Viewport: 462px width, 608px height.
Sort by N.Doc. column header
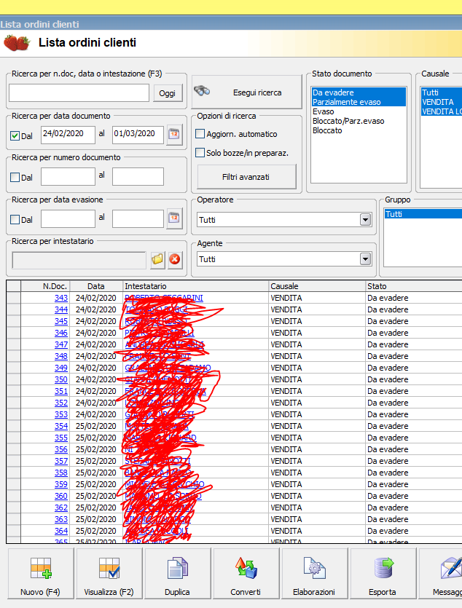pos(45,286)
